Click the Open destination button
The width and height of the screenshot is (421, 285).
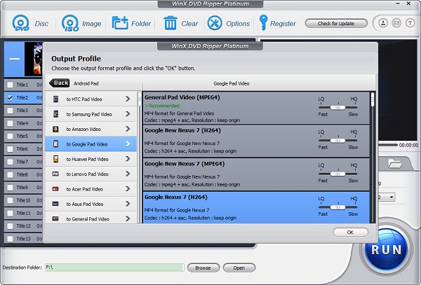239,267
